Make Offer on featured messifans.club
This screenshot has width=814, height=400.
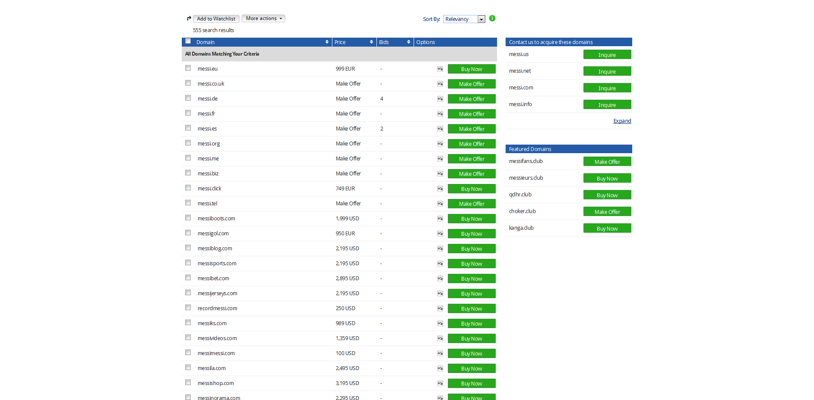(607, 161)
